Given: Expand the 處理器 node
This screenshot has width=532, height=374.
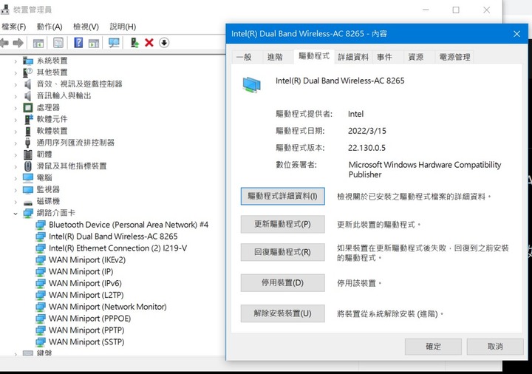Looking at the screenshot, I should pyautogui.click(x=16, y=108).
